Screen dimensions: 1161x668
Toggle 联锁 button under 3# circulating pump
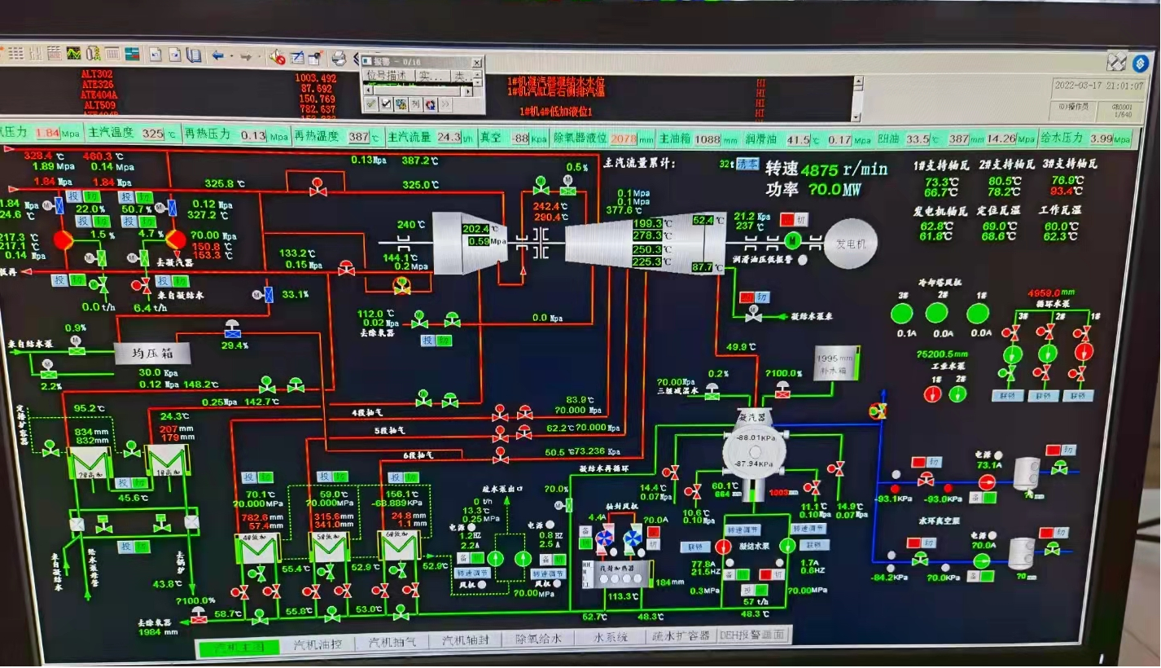[x=1008, y=396]
